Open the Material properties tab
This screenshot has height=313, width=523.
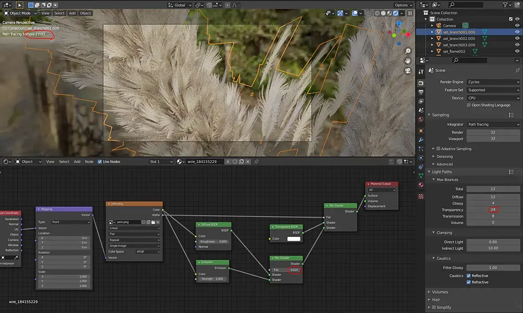point(421,185)
